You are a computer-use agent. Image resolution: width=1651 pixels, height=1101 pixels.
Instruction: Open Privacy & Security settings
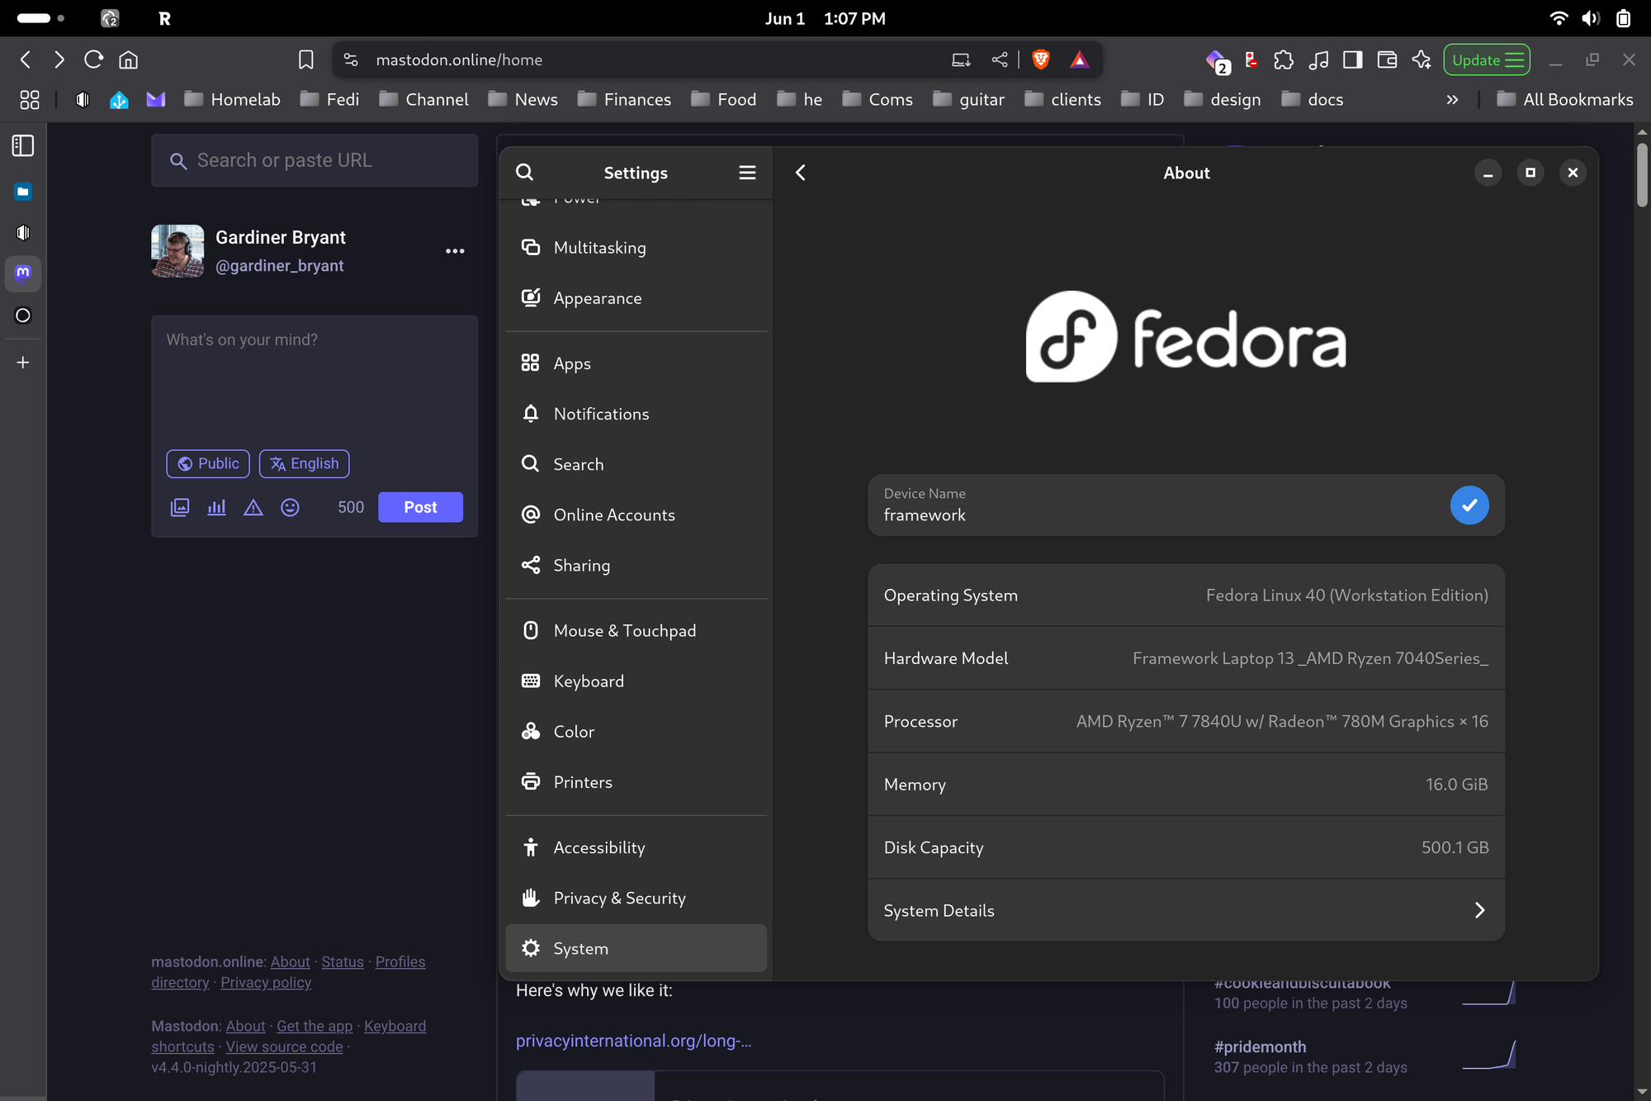[636, 899]
